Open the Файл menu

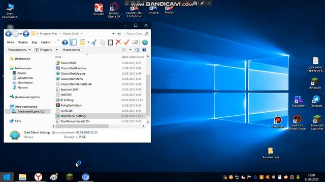[x=10, y=42]
